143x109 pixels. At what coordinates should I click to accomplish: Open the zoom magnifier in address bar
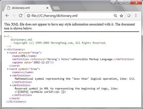tap(115, 16)
